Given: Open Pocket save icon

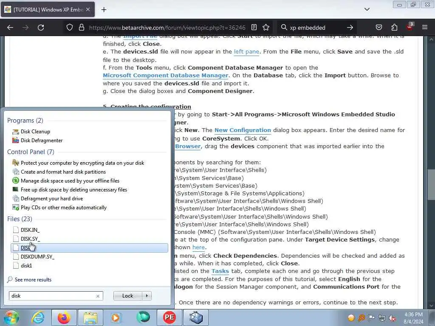Looking at the screenshot, I should [379, 28].
